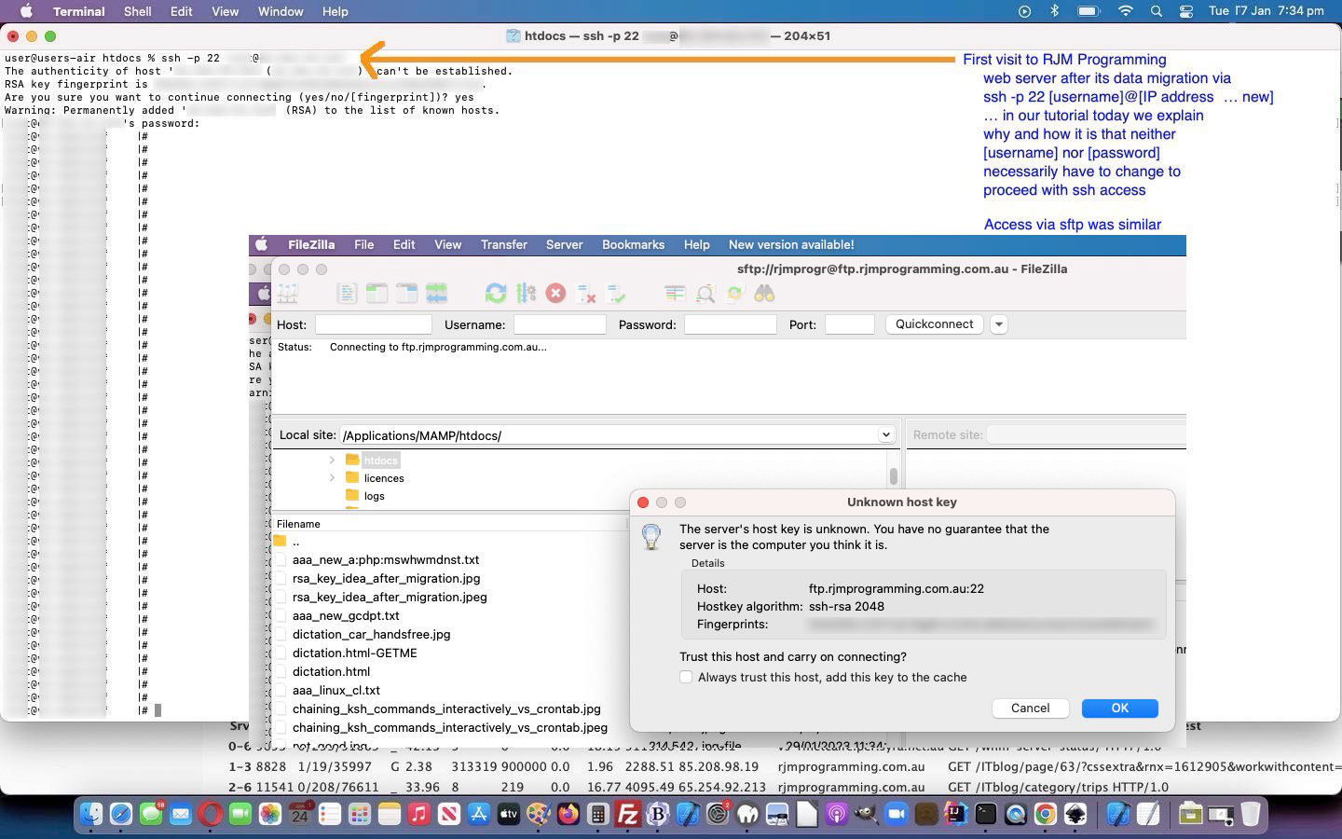Toggle synchronized browsing icon

pos(735,294)
